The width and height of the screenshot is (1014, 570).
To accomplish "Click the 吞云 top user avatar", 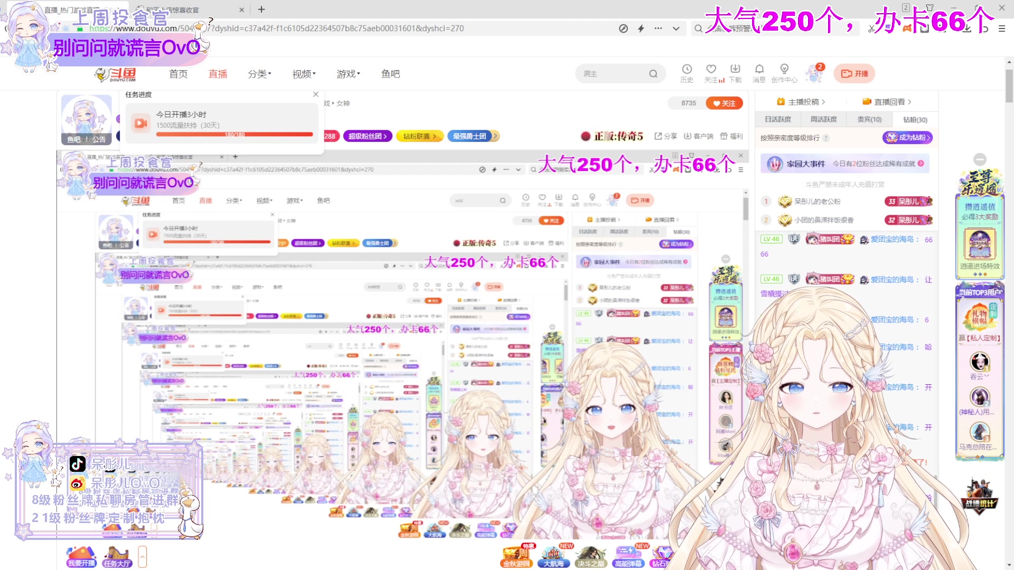I will pos(980,362).
